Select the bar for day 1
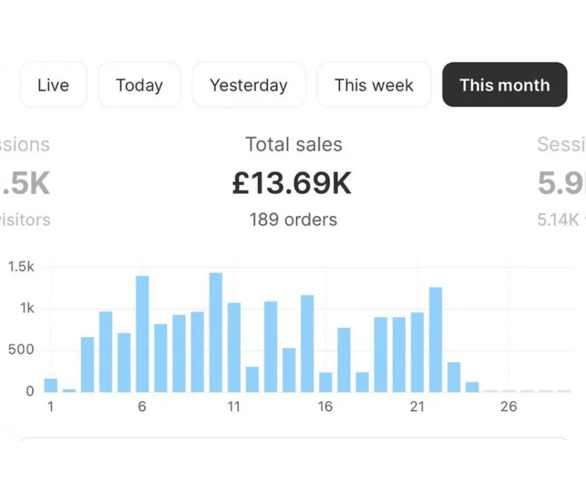This screenshot has height=491, width=586. click(x=50, y=385)
